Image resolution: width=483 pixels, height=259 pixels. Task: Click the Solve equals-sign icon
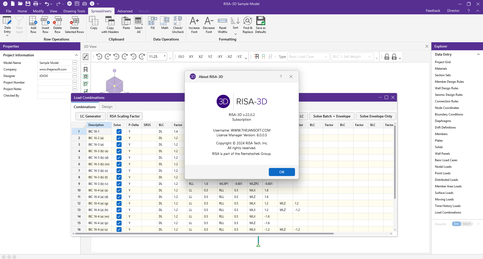[69, 4]
